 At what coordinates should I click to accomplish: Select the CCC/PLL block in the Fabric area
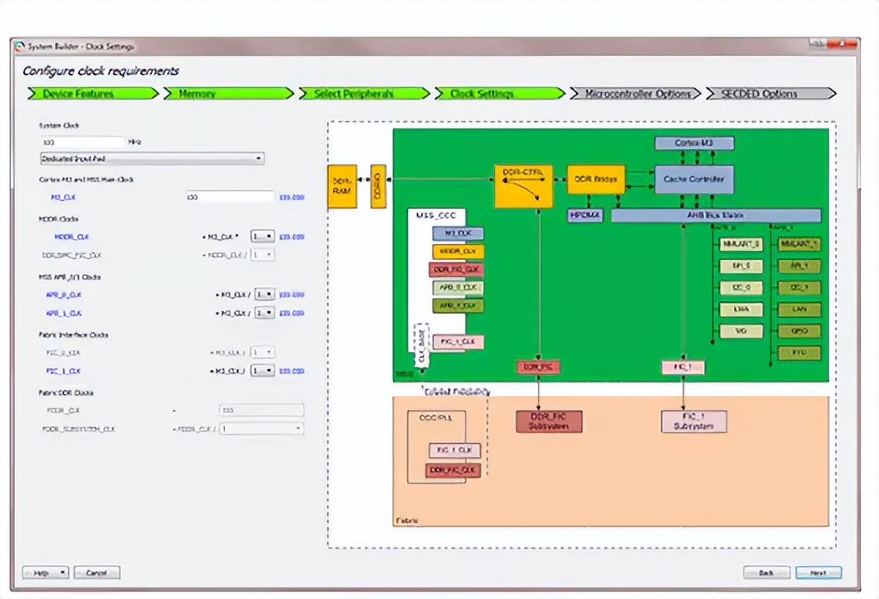pos(435,418)
